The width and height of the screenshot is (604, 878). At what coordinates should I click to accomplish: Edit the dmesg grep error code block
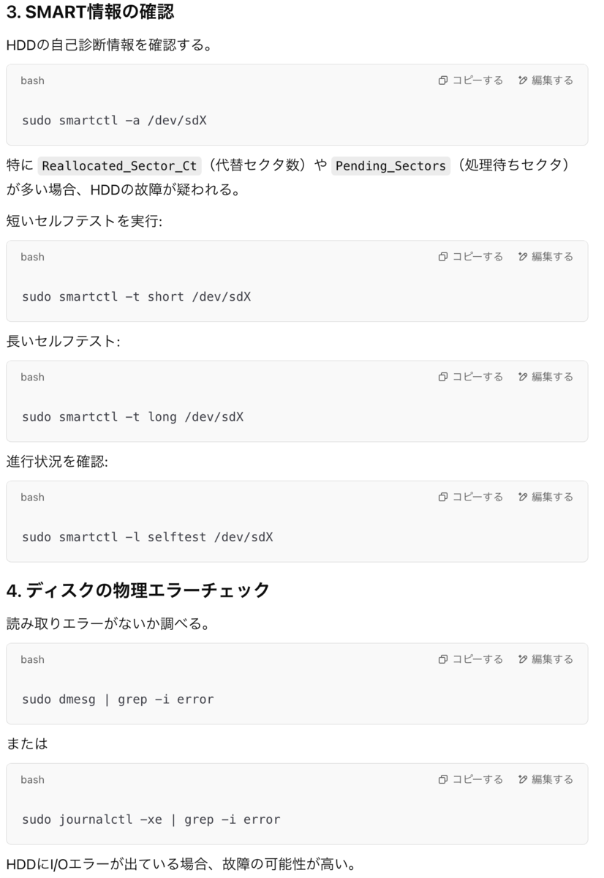546,659
